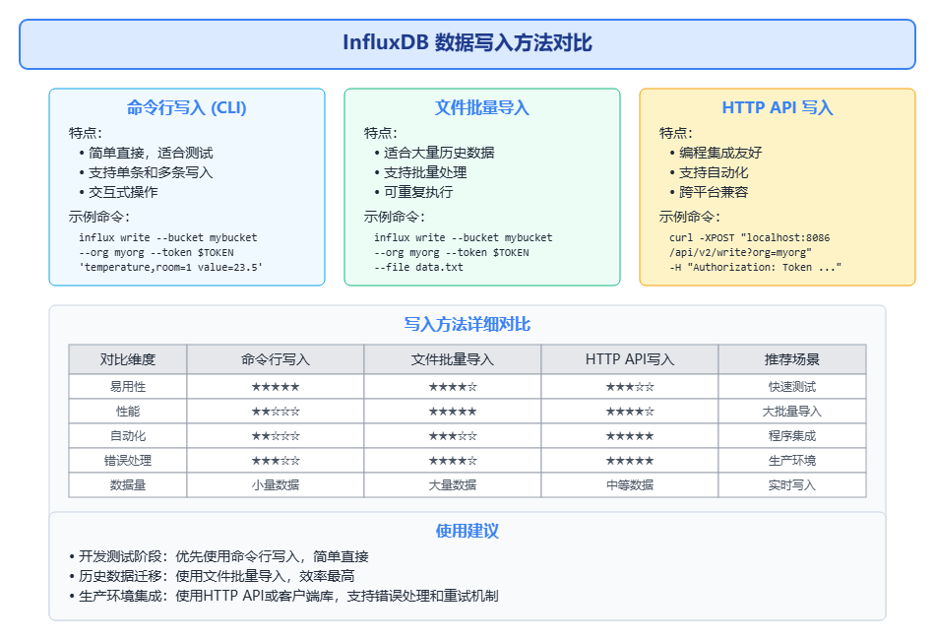Click the 写入方法详细对比 table title

click(466, 323)
